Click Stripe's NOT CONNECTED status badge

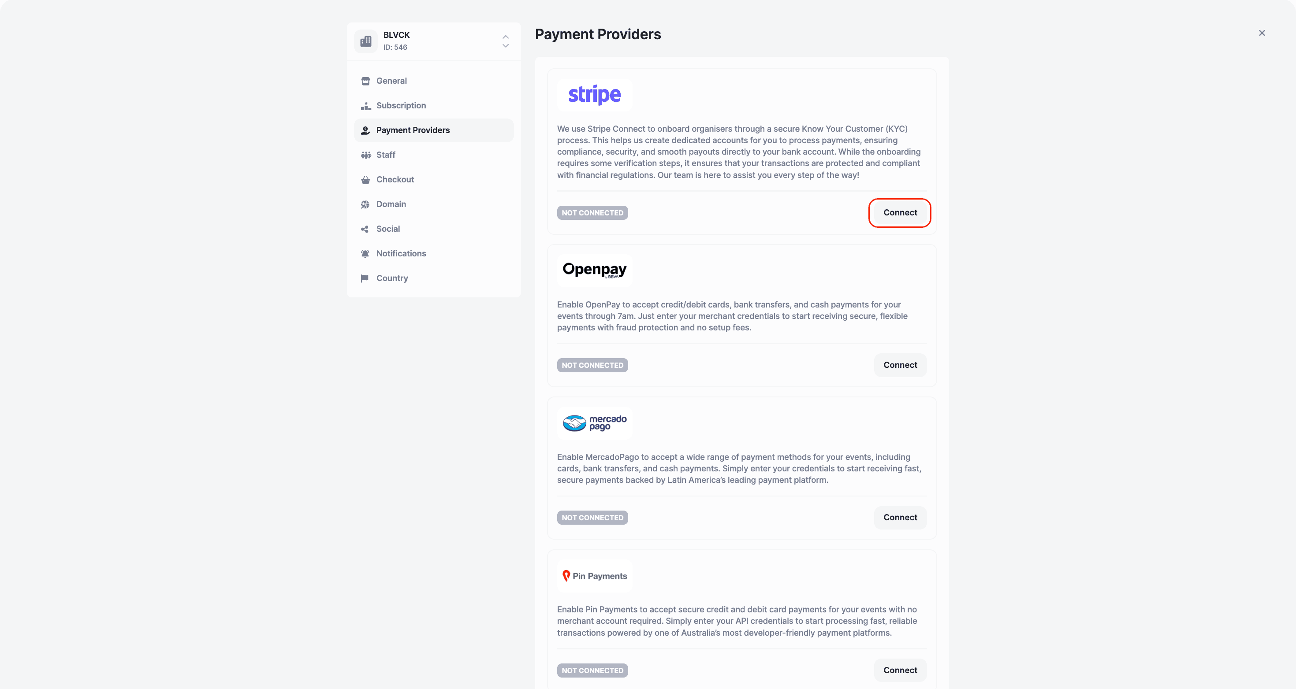pos(592,213)
